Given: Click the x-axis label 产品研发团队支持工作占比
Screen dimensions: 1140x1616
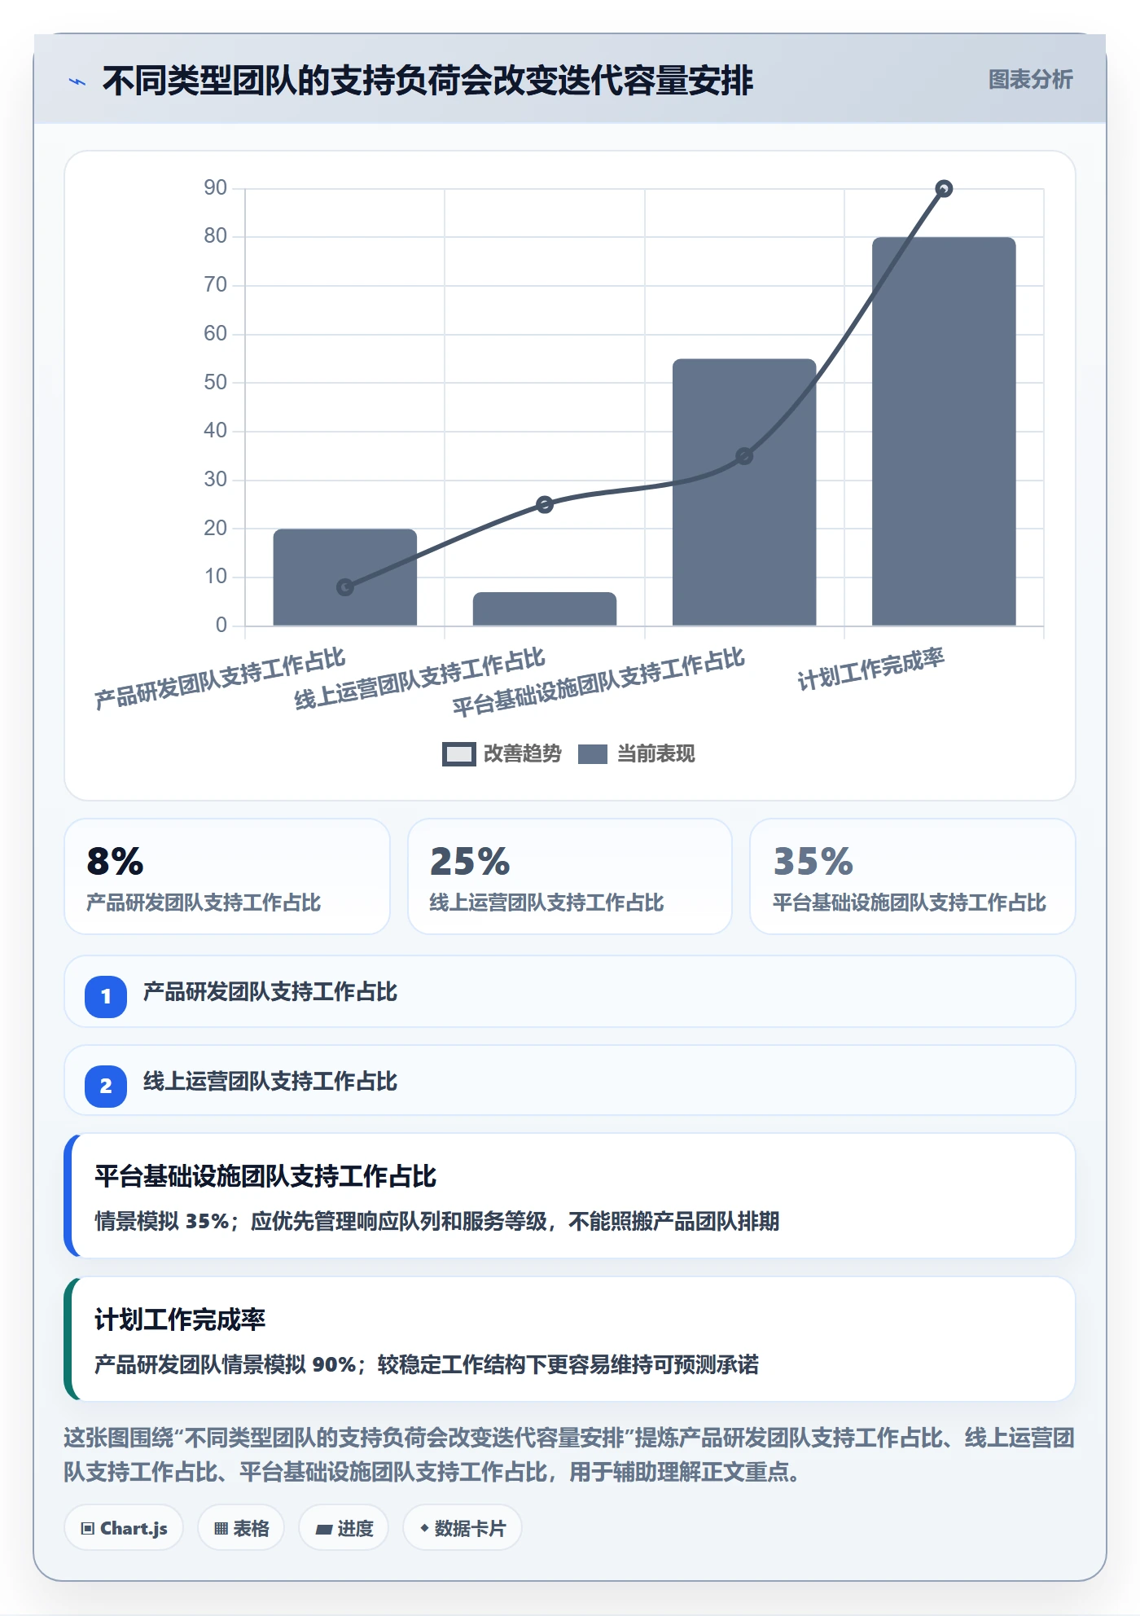Looking at the screenshot, I should click(220, 678).
